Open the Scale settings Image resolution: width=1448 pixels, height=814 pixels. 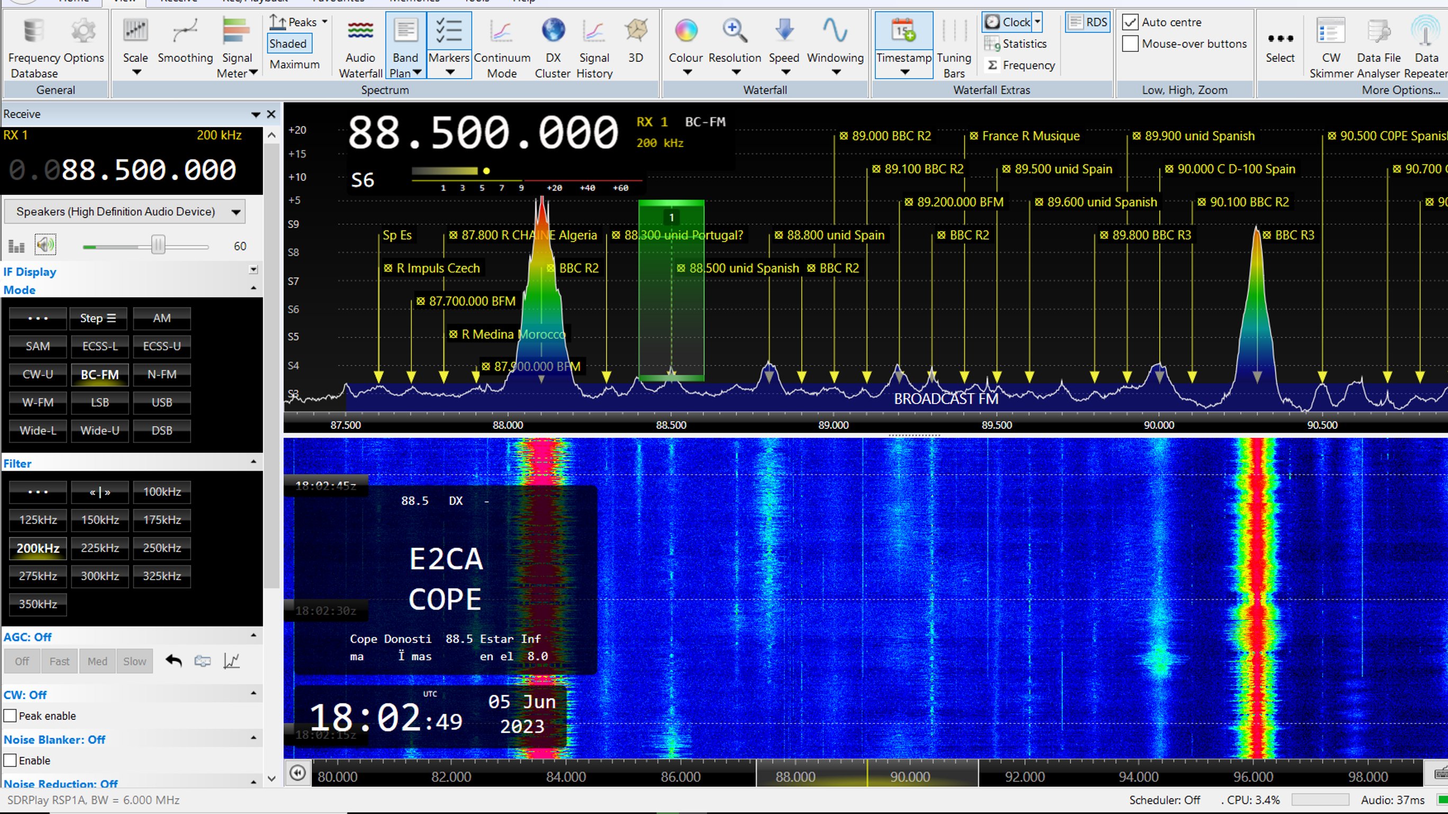(135, 47)
